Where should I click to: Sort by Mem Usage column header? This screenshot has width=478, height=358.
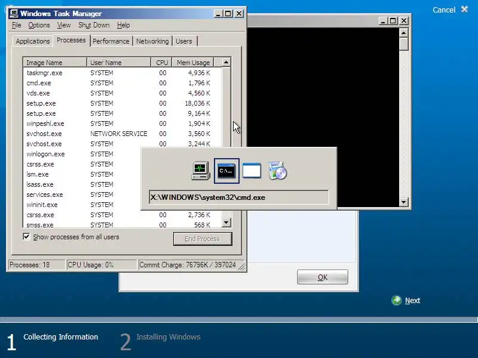tap(193, 63)
